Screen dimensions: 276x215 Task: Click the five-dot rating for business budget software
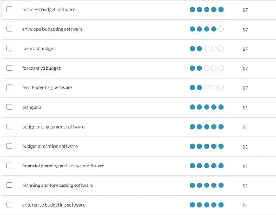click(x=207, y=10)
